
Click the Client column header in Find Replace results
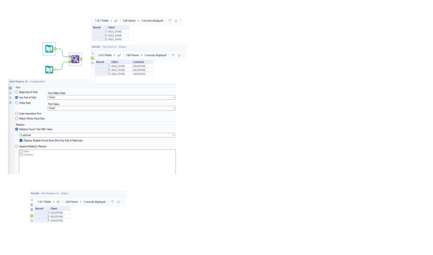coord(60,209)
